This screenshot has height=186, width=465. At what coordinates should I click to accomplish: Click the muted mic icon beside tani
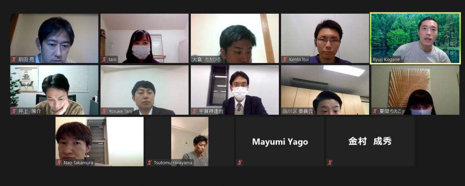pos(104,59)
